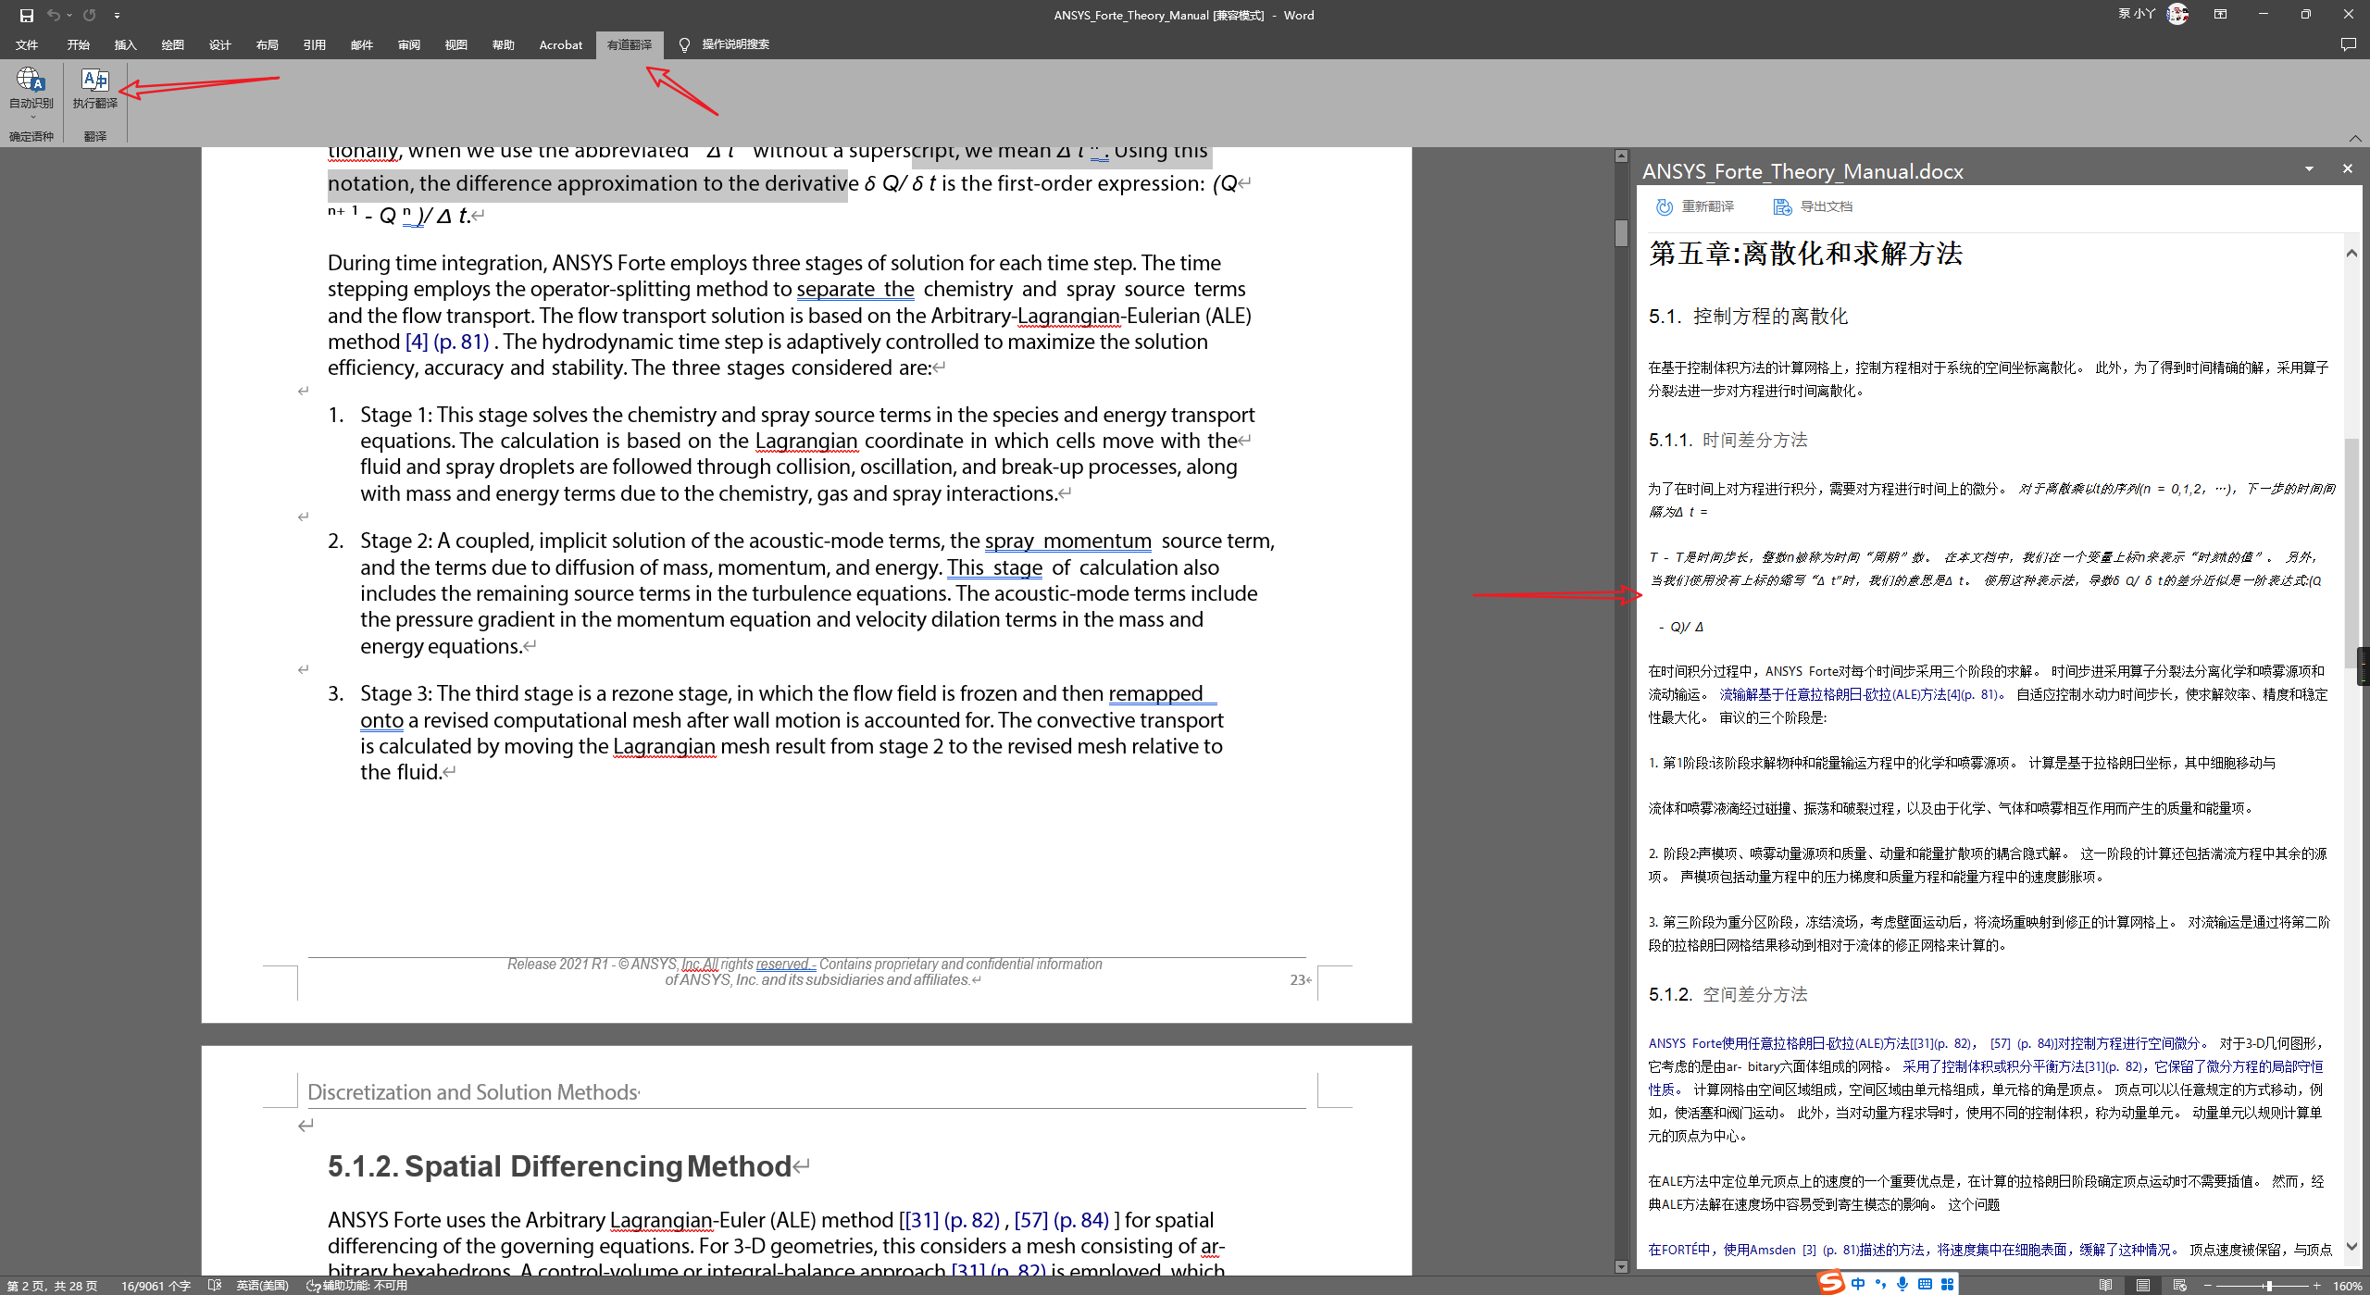Open the Acrobat ribbon tab
The image size is (2370, 1295).
point(560,44)
